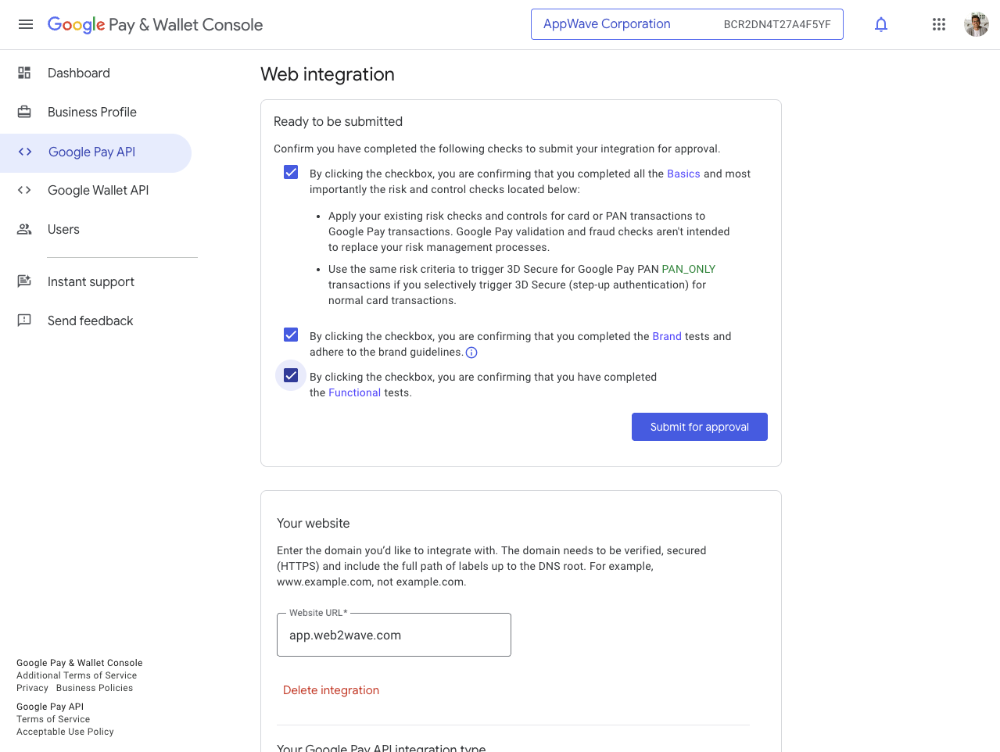Viewport: 1000px width, 752px height.
Task: Open Business Policies footer link
Action: [95, 688]
